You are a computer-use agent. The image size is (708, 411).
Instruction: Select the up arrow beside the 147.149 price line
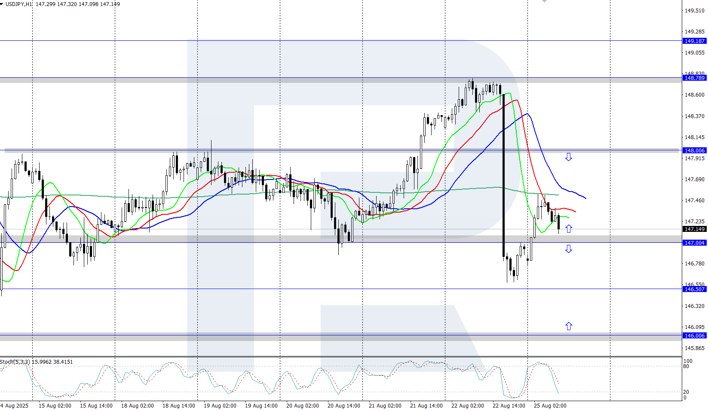(568, 229)
